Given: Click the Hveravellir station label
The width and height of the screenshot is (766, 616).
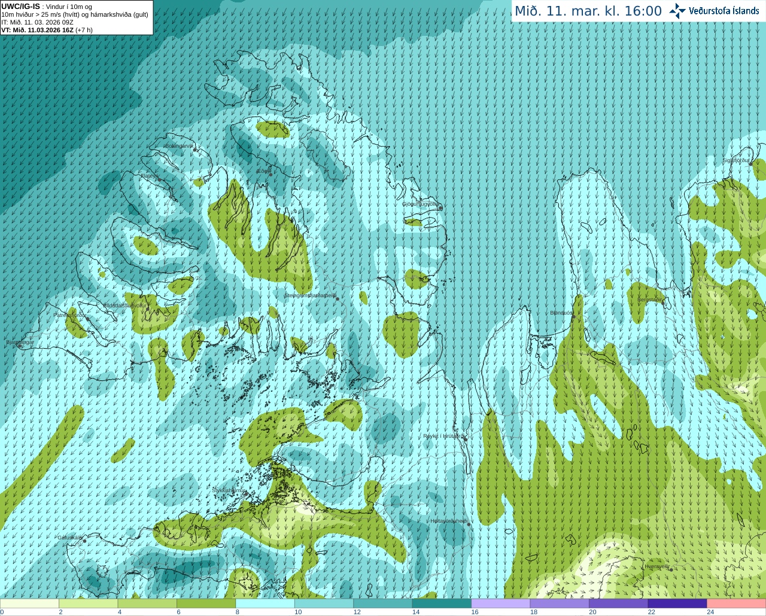Looking at the screenshot, I should click(656, 566).
